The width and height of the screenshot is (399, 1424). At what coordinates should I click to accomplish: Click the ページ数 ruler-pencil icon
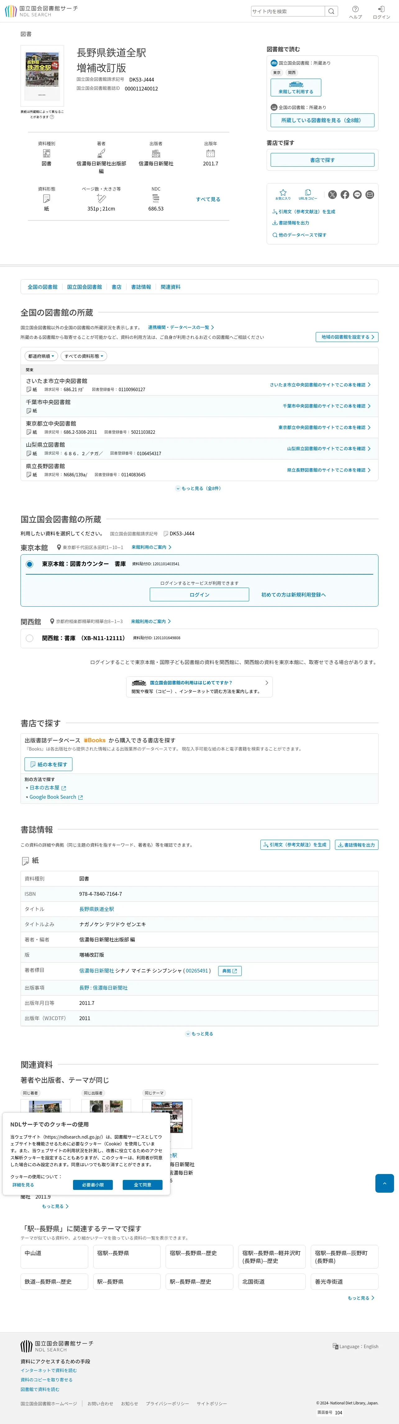point(101,198)
